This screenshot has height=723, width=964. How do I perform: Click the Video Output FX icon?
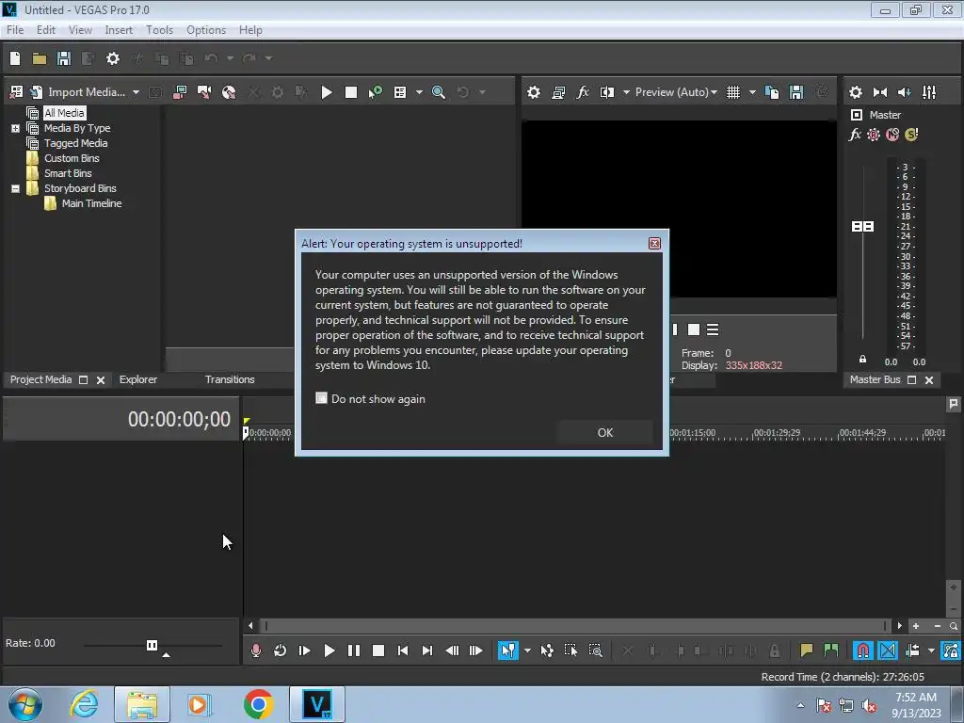pos(583,92)
